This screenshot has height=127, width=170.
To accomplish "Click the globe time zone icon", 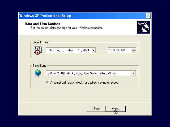I will (38, 73).
